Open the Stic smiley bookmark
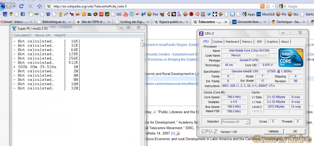The image size is (314, 146). (293, 14)
